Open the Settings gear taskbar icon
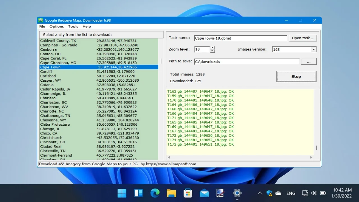The width and height of the screenshot is (359, 202). (x=237, y=193)
